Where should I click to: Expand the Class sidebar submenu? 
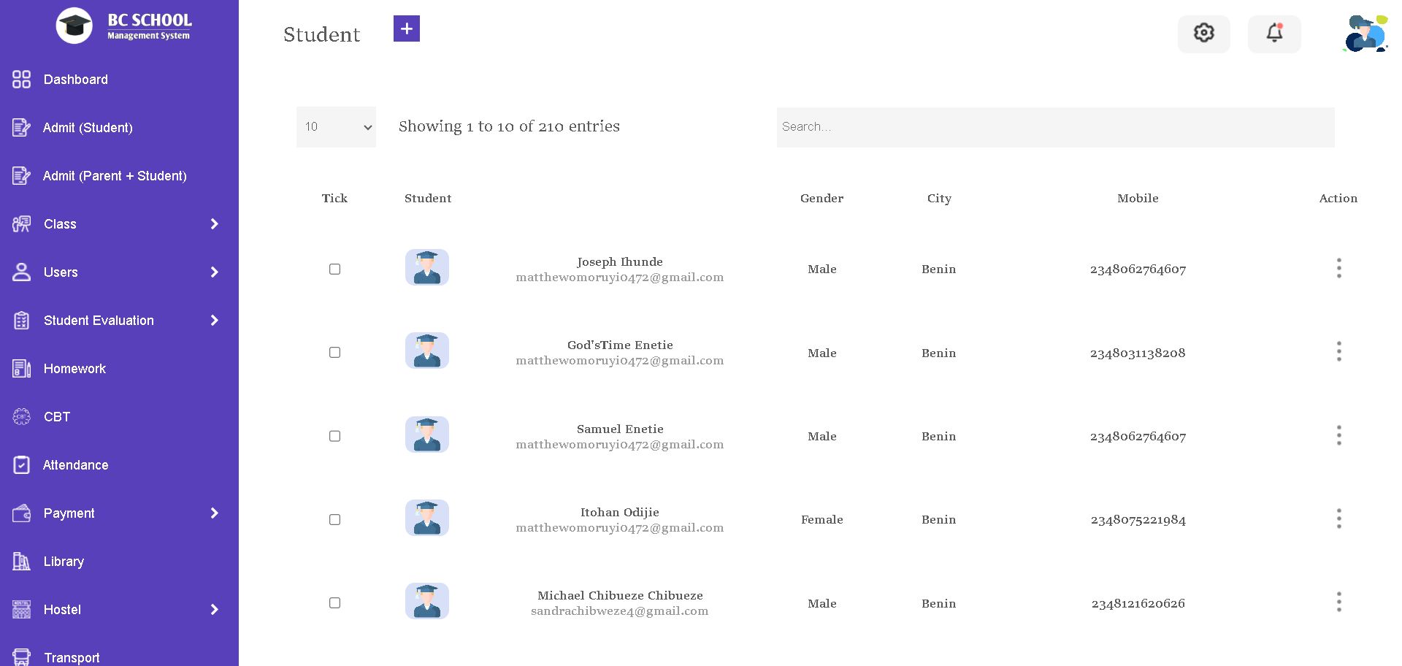[214, 224]
